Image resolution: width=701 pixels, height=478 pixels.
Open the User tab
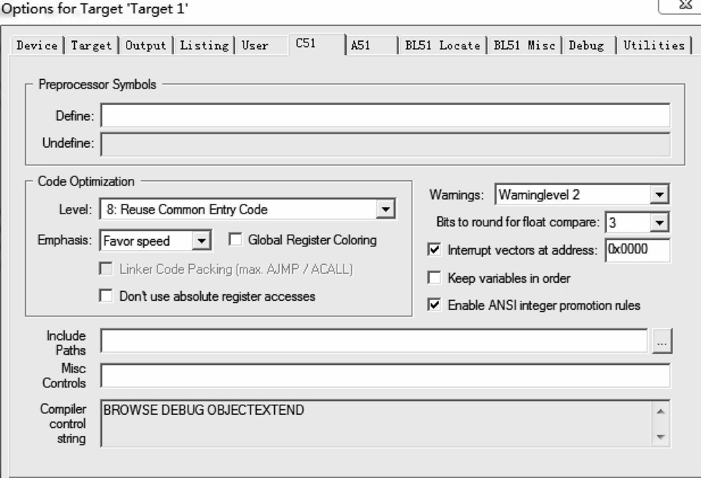tap(261, 45)
